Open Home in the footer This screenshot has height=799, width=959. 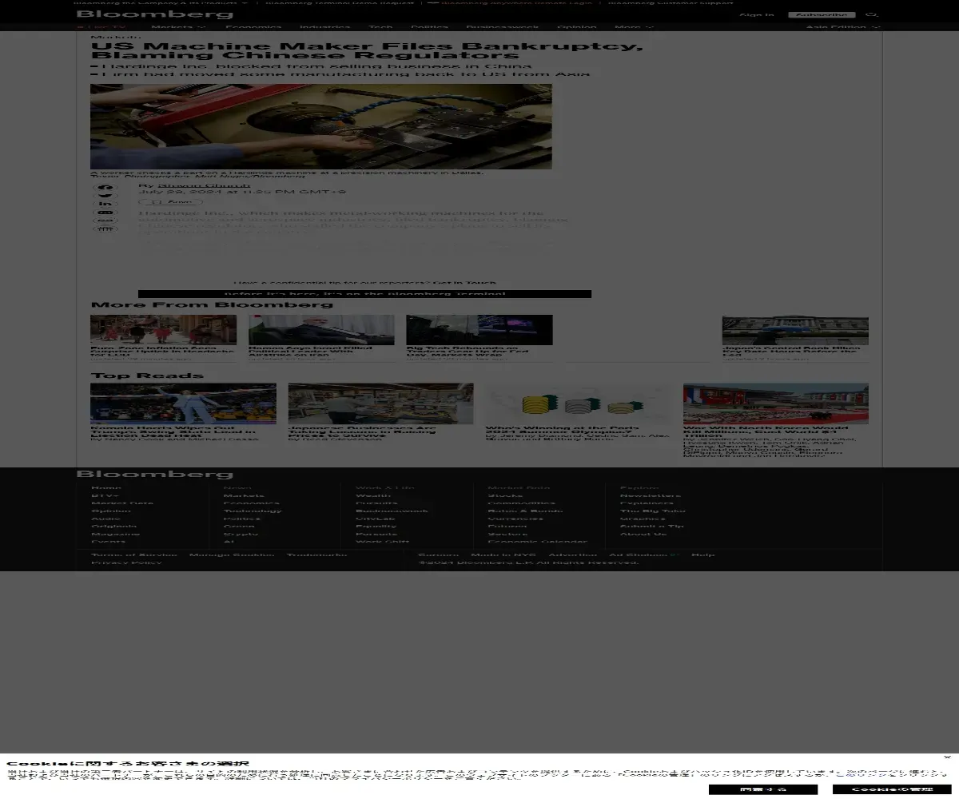(x=106, y=487)
